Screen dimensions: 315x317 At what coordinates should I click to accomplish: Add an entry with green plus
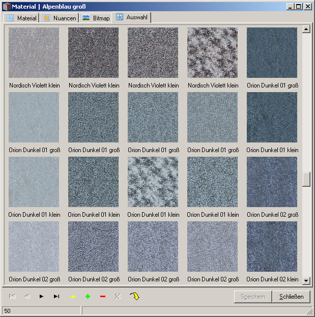click(88, 297)
